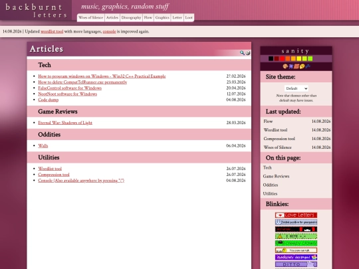Open the Discography tab
This screenshot has width=359, height=269.
131,18
